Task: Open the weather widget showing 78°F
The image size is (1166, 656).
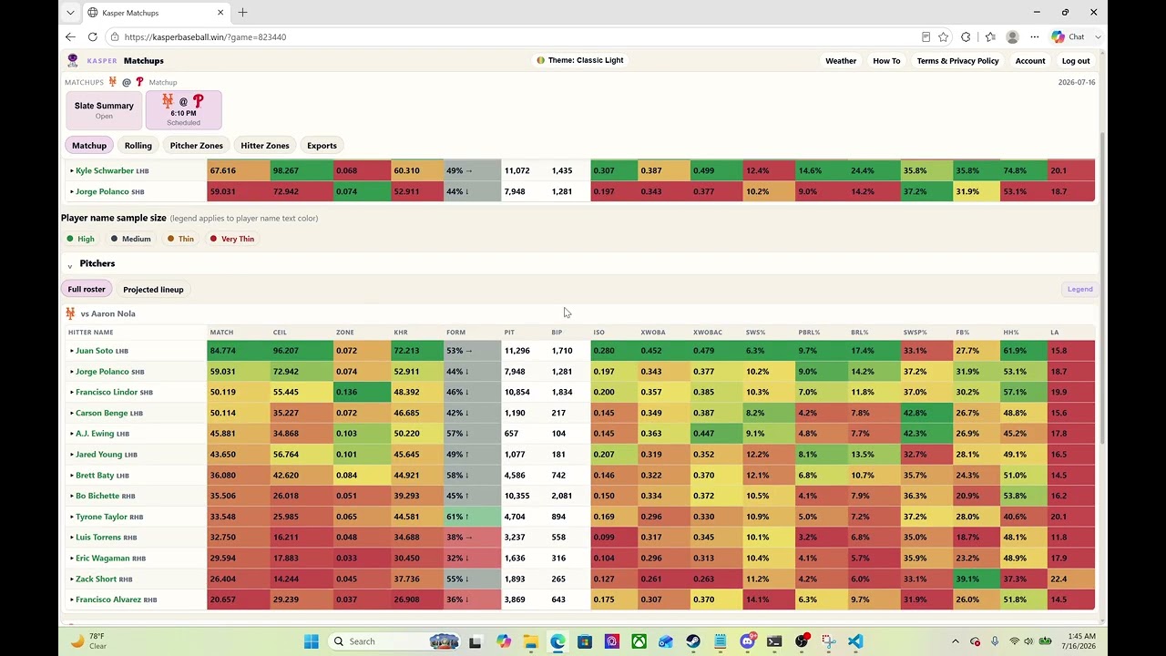Action: pyautogui.click(x=88, y=641)
